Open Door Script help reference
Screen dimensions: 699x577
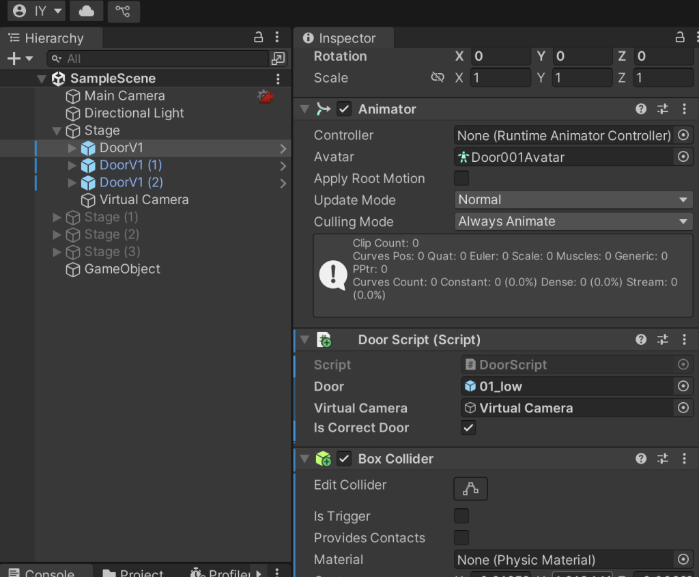(641, 340)
